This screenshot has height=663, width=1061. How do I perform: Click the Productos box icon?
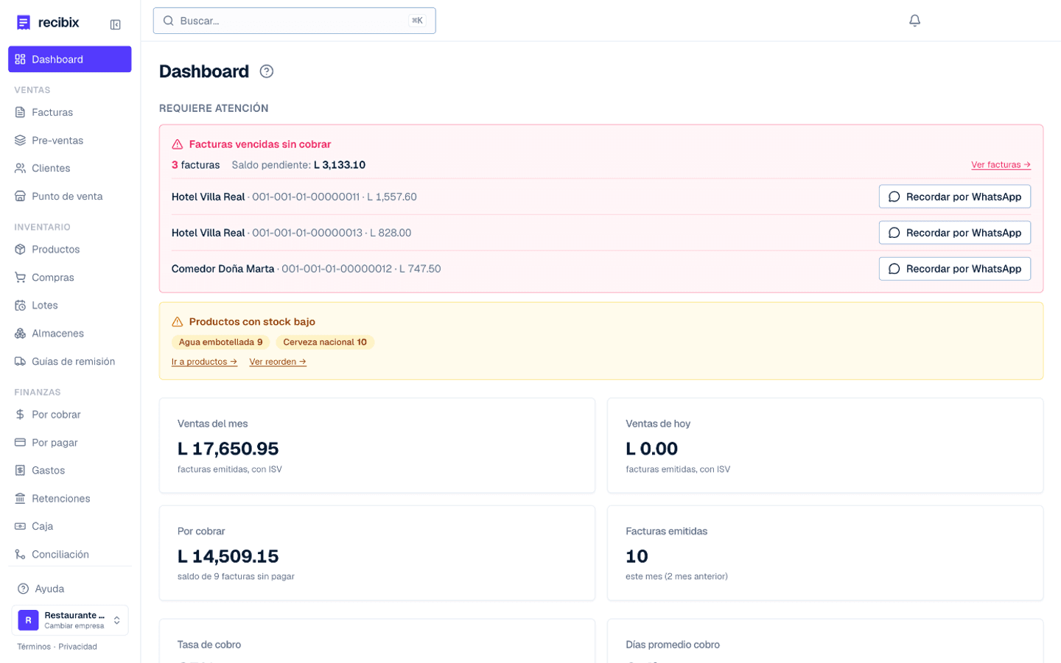[x=20, y=249]
